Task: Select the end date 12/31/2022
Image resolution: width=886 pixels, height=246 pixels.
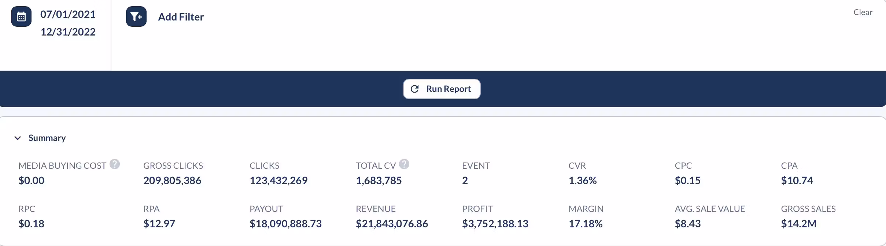Action: (x=68, y=32)
